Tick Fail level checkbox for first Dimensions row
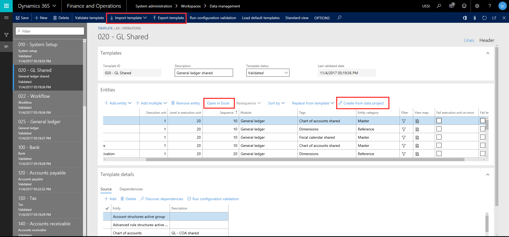Viewport: 509px width, 237px height. click(483, 129)
